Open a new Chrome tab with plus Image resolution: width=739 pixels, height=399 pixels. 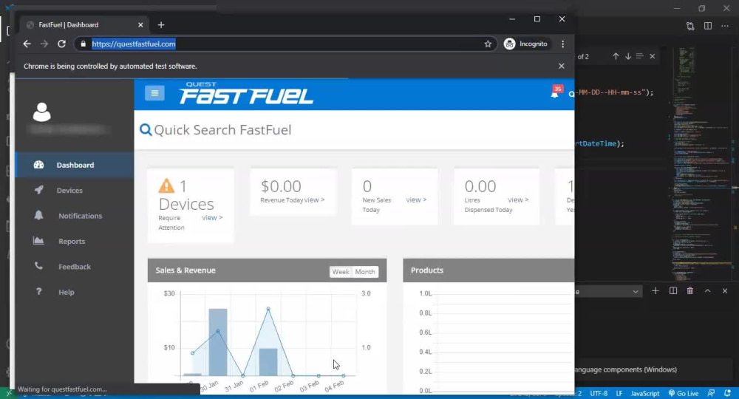pos(161,25)
